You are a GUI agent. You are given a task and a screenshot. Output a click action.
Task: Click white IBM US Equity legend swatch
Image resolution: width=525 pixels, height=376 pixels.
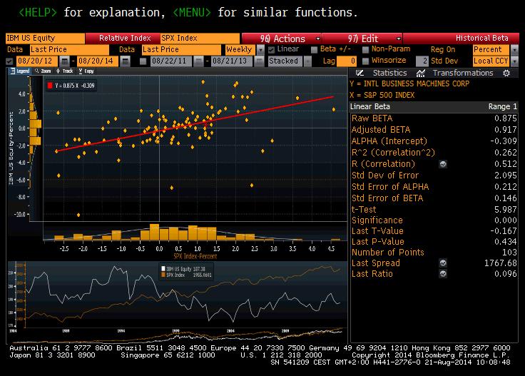(x=163, y=269)
